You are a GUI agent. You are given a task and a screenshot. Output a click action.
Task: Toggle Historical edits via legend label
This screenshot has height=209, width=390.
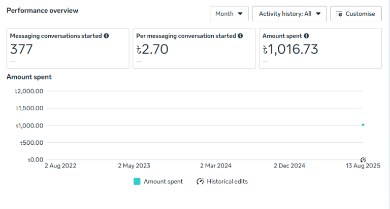(227, 181)
